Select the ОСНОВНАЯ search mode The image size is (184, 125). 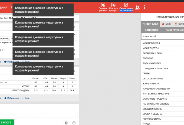[x=151, y=30]
